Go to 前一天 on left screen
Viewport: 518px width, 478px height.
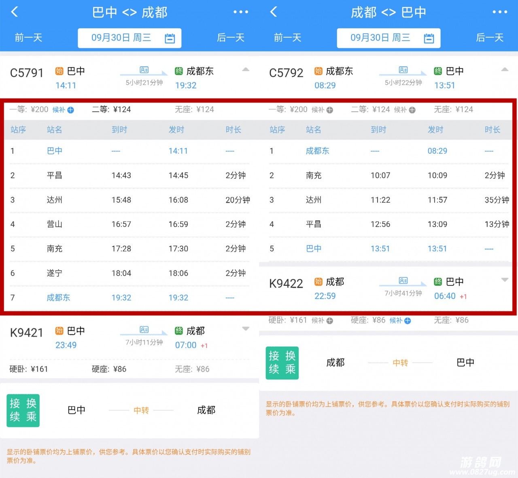pyautogui.click(x=28, y=38)
